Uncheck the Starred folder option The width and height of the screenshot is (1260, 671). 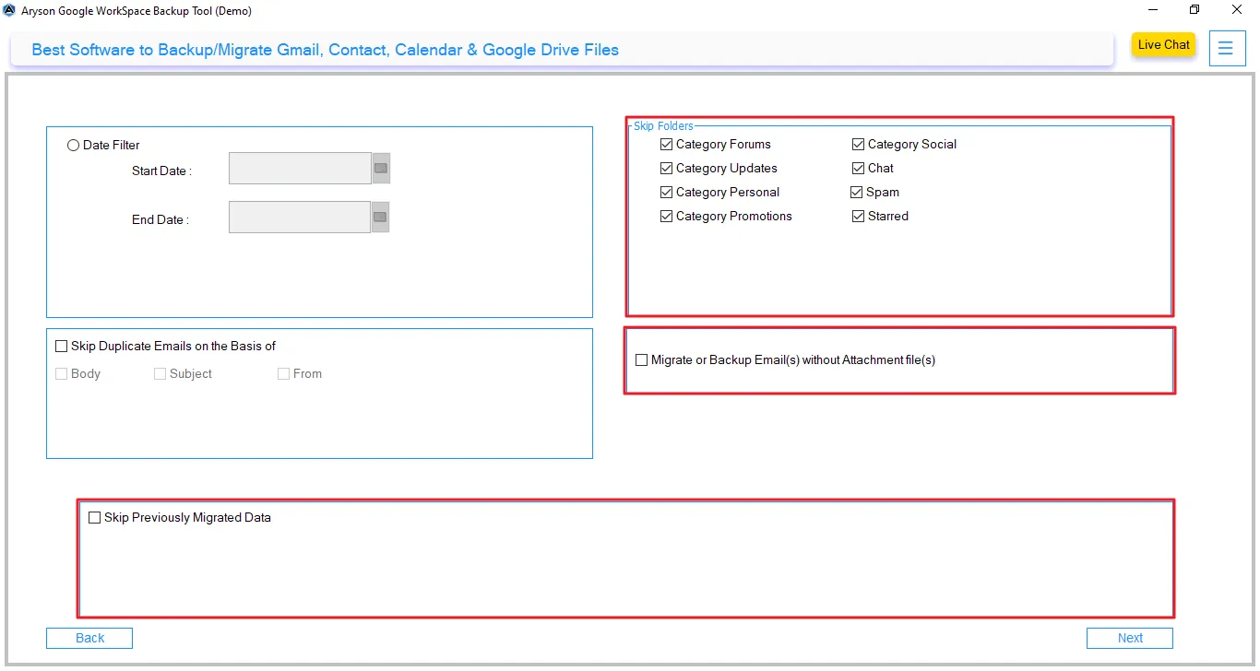click(858, 216)
